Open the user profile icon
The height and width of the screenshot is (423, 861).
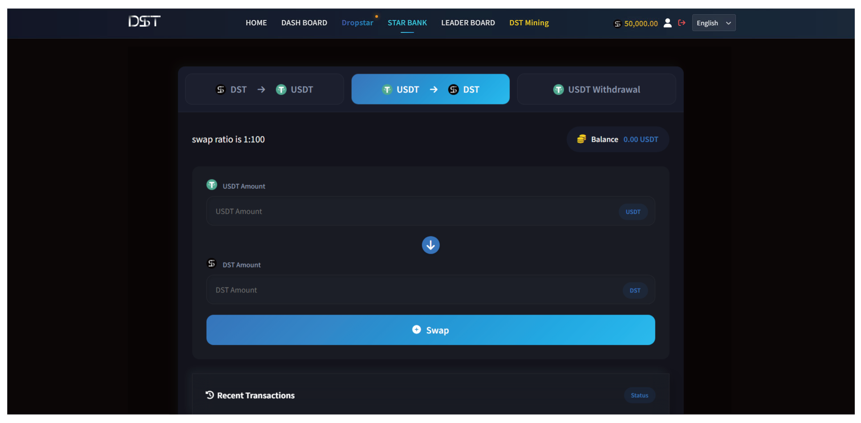pos(667,23)
